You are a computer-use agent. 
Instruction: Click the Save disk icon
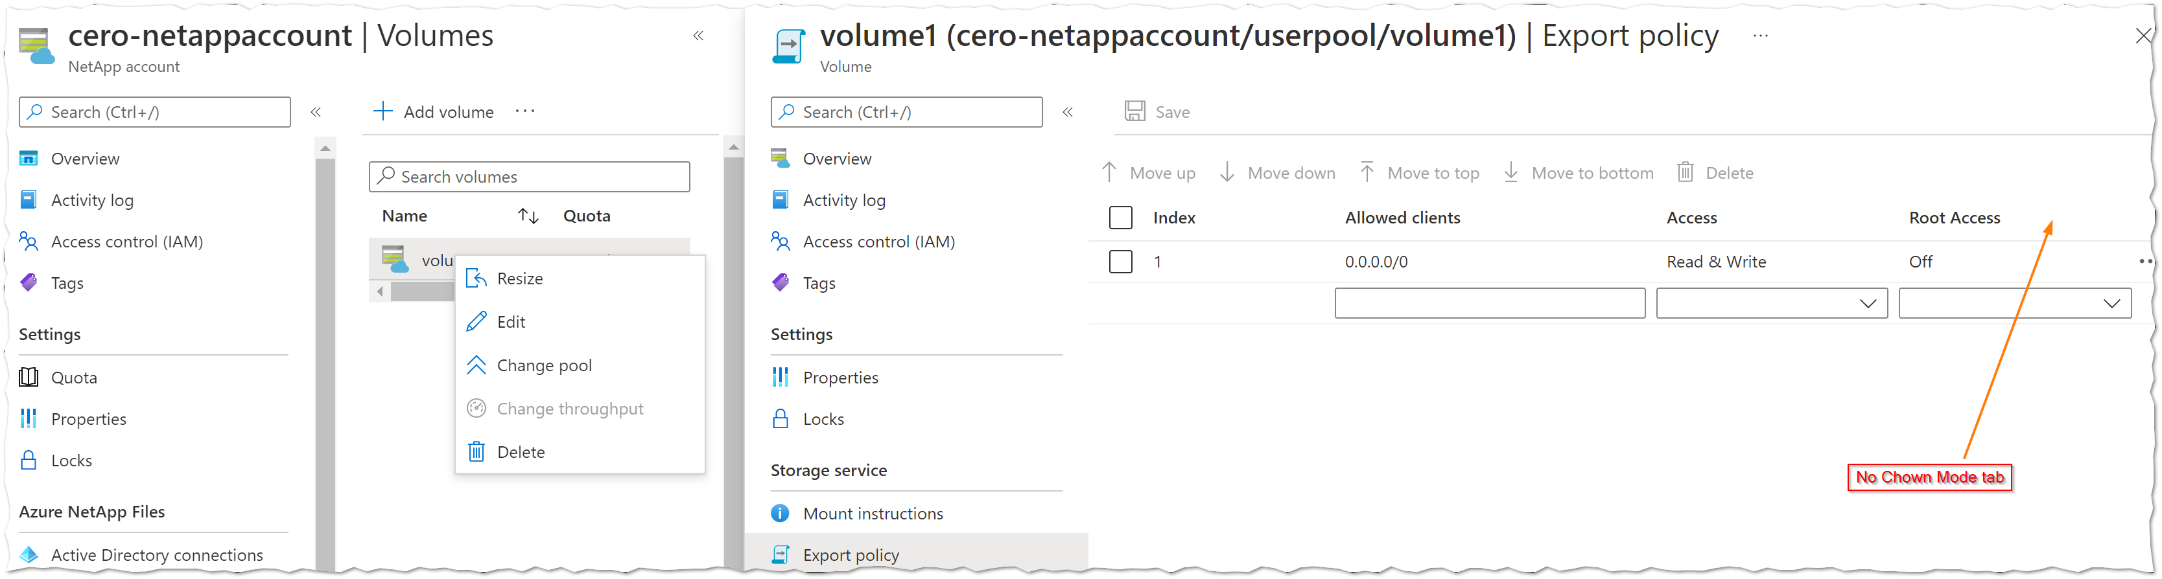click(1134, 111)
